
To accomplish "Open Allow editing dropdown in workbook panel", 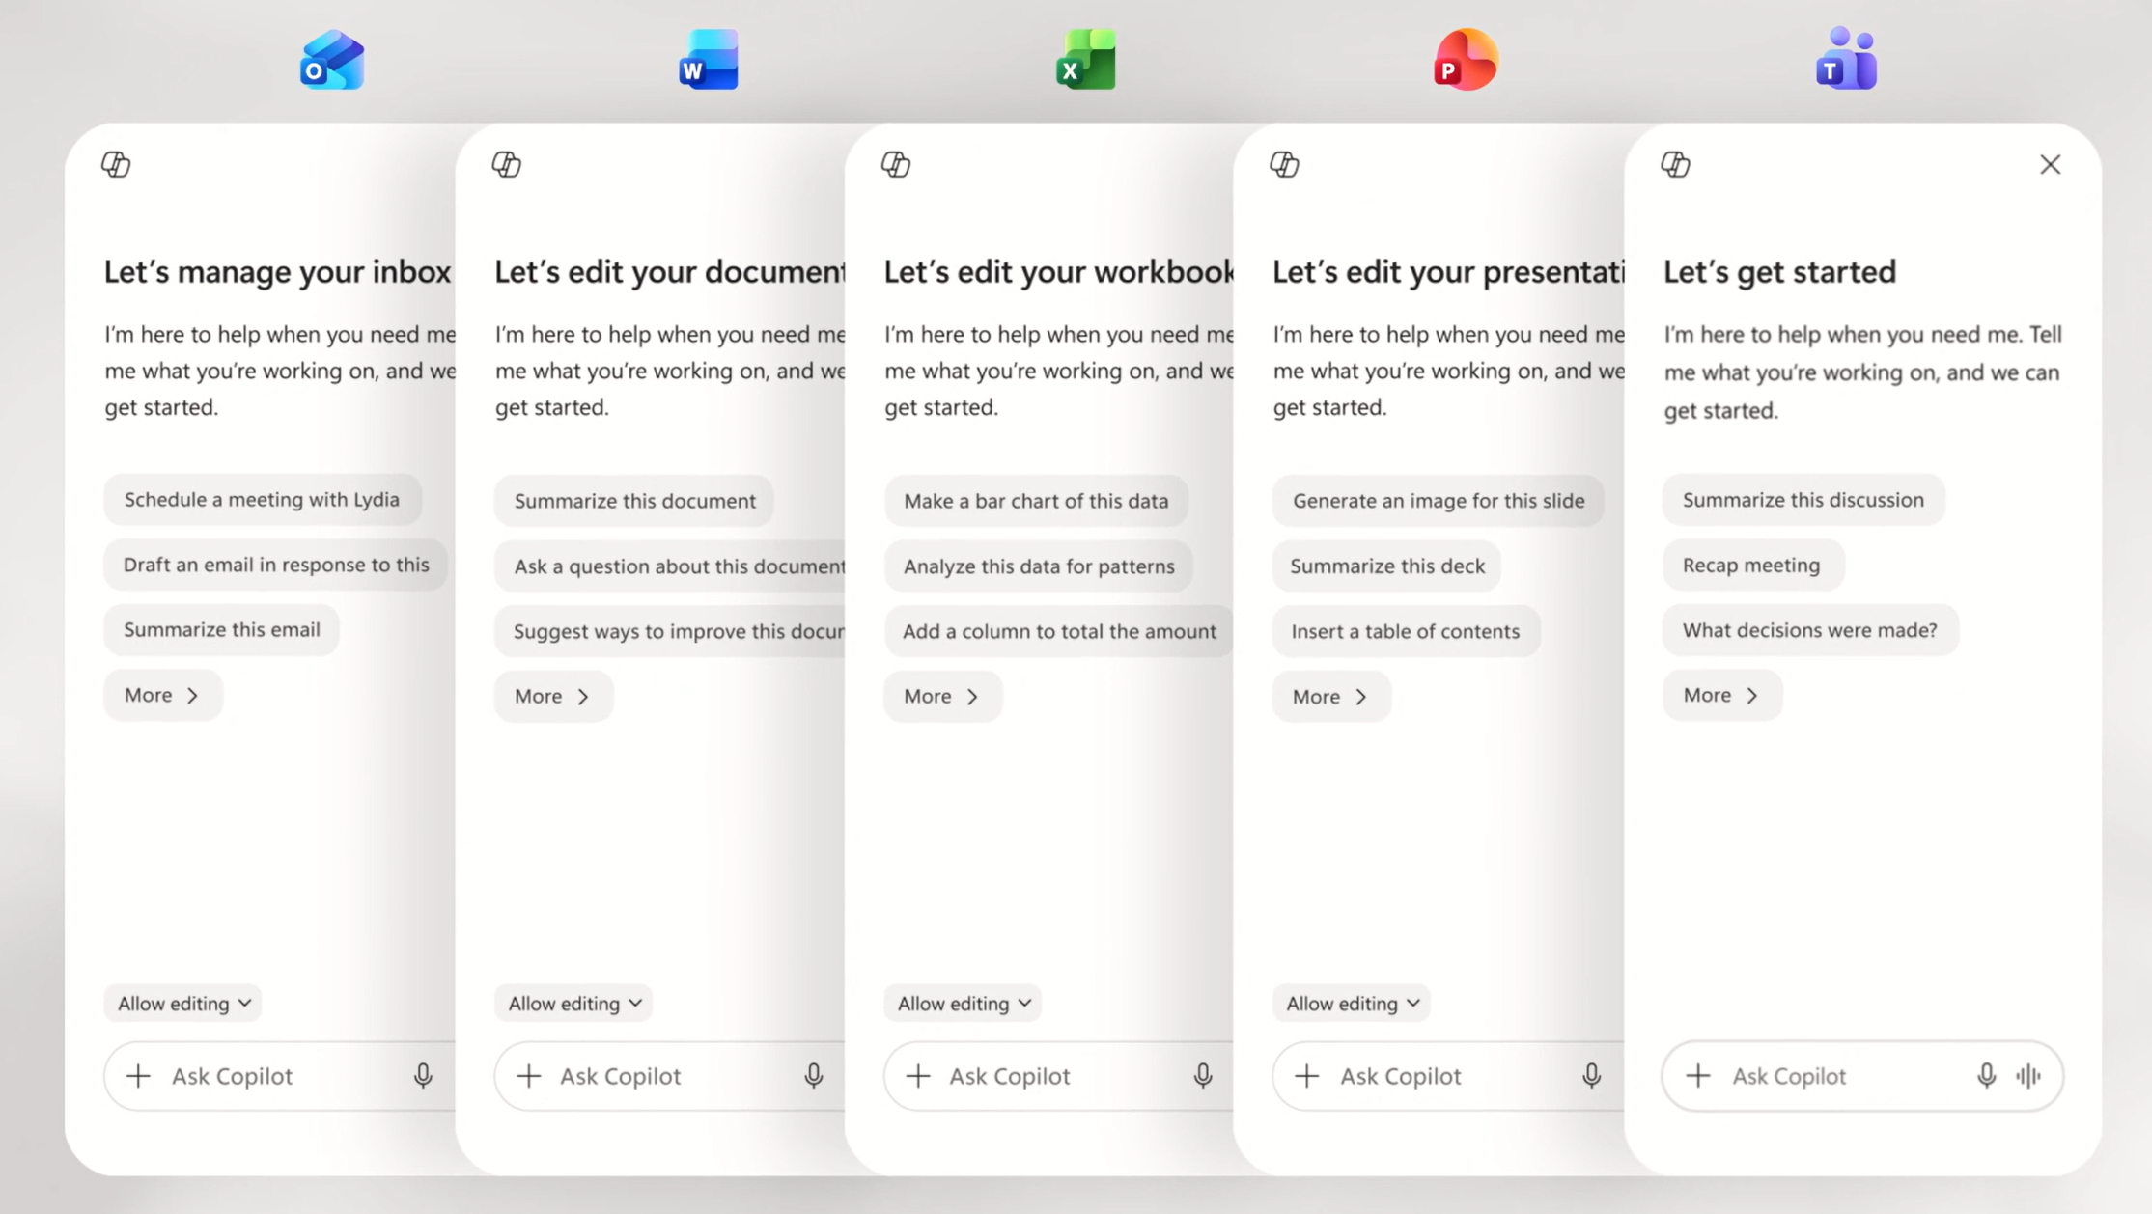I will [x=964, y=1004].
